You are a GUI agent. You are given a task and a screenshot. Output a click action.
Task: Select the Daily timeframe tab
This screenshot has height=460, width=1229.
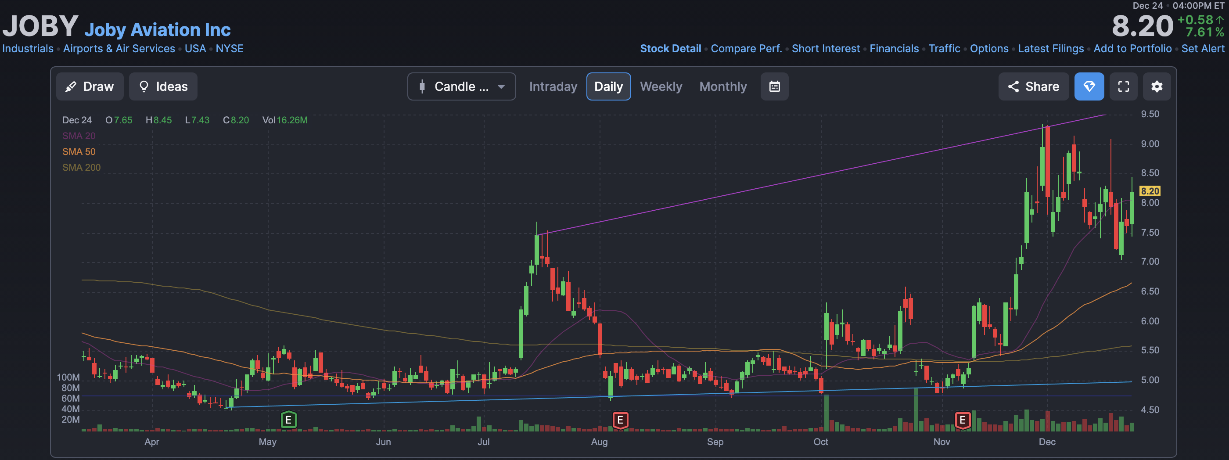coord(608,86)
